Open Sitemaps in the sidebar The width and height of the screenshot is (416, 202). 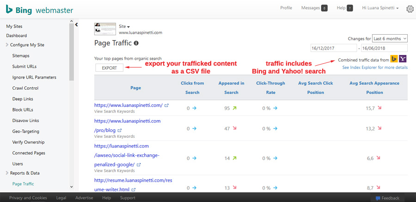(x=21, y=55)
